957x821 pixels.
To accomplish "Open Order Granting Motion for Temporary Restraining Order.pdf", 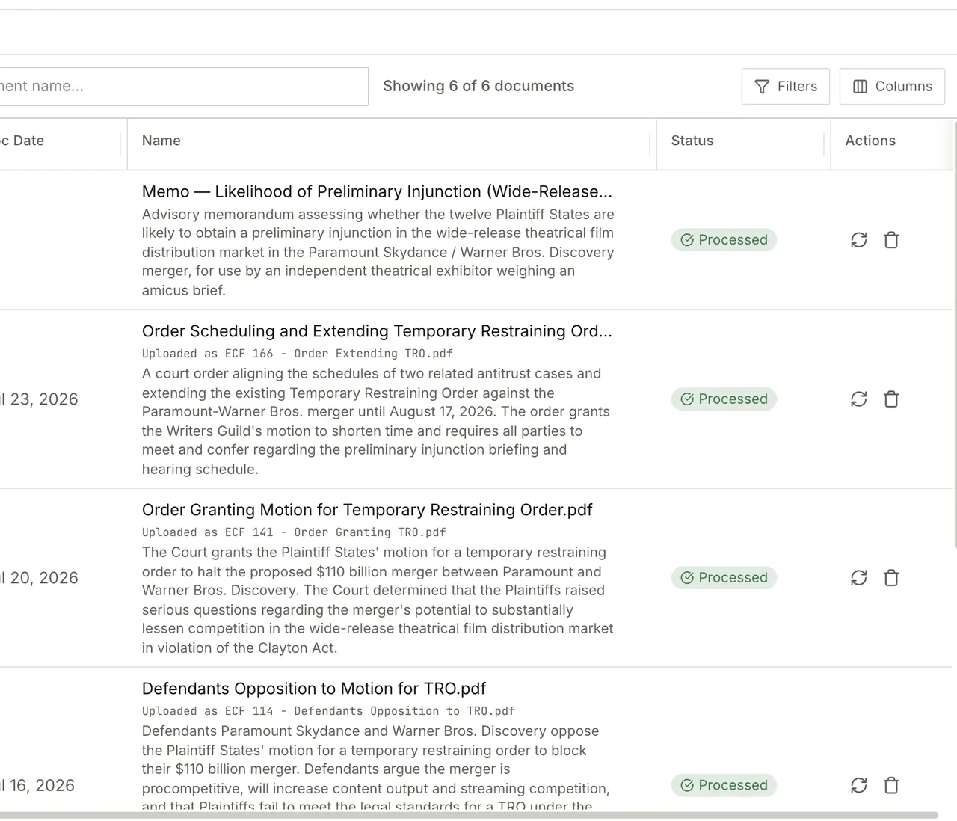I will tap(367, 510).
